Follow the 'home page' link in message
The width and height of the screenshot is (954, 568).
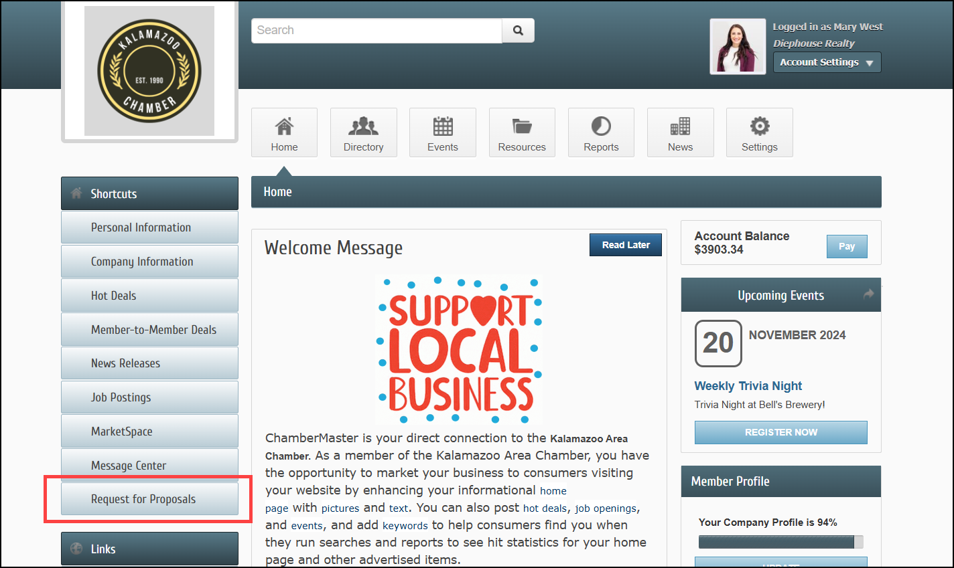[553, 491]
